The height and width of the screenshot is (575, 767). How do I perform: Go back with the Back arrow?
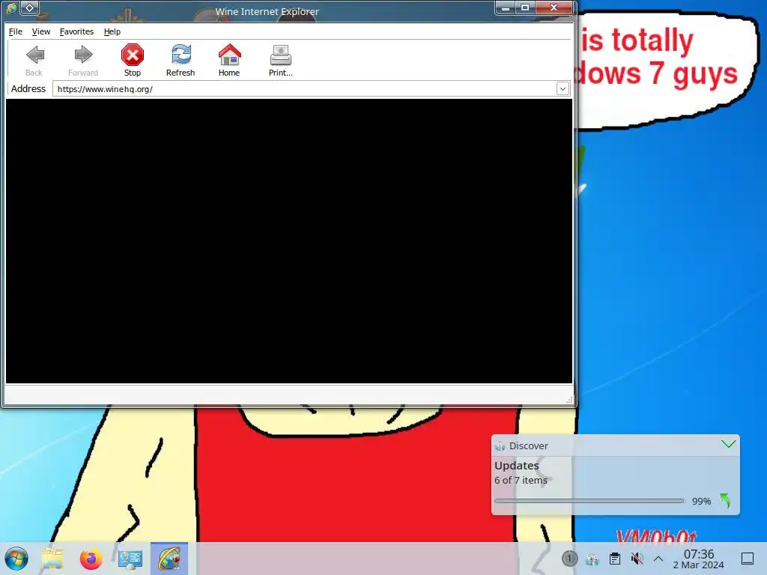34,60
